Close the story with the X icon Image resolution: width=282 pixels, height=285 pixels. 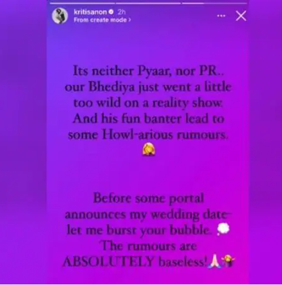pyautogui.click(x=241, y=16)
